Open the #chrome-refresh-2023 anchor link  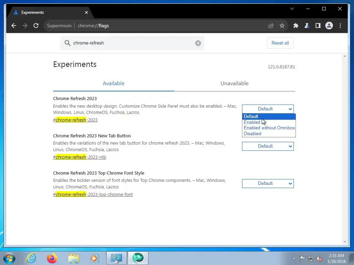[x=75, y=120]
